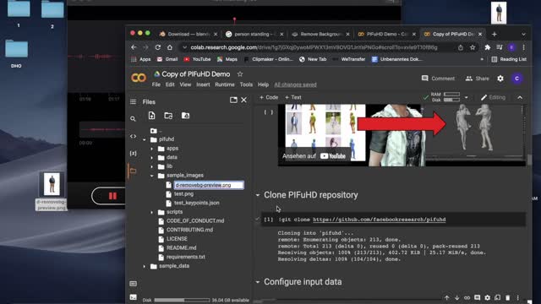The height and width of the screenshot is (304, 541).
Task: Switch to person standing browser tab
Action: tap(254, 34)
